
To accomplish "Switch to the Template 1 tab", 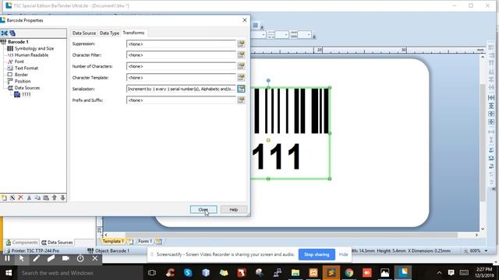I will (112, 241).
